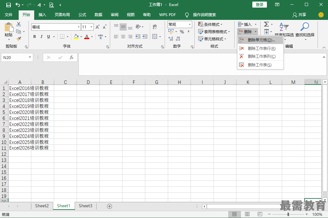The height and width of the screenshot is (218, 328).
Task: Click the 操作说明搜索 search box
Action: (205, 15)
